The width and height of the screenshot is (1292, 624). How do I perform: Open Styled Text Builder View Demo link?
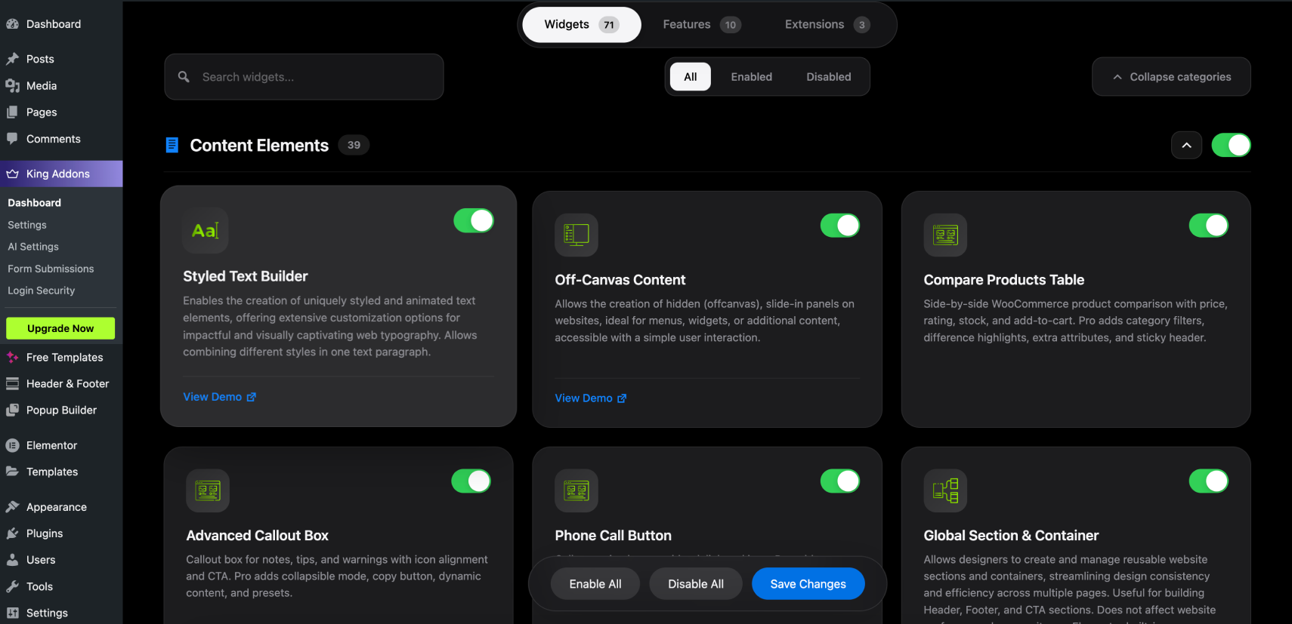coord(220,397)
